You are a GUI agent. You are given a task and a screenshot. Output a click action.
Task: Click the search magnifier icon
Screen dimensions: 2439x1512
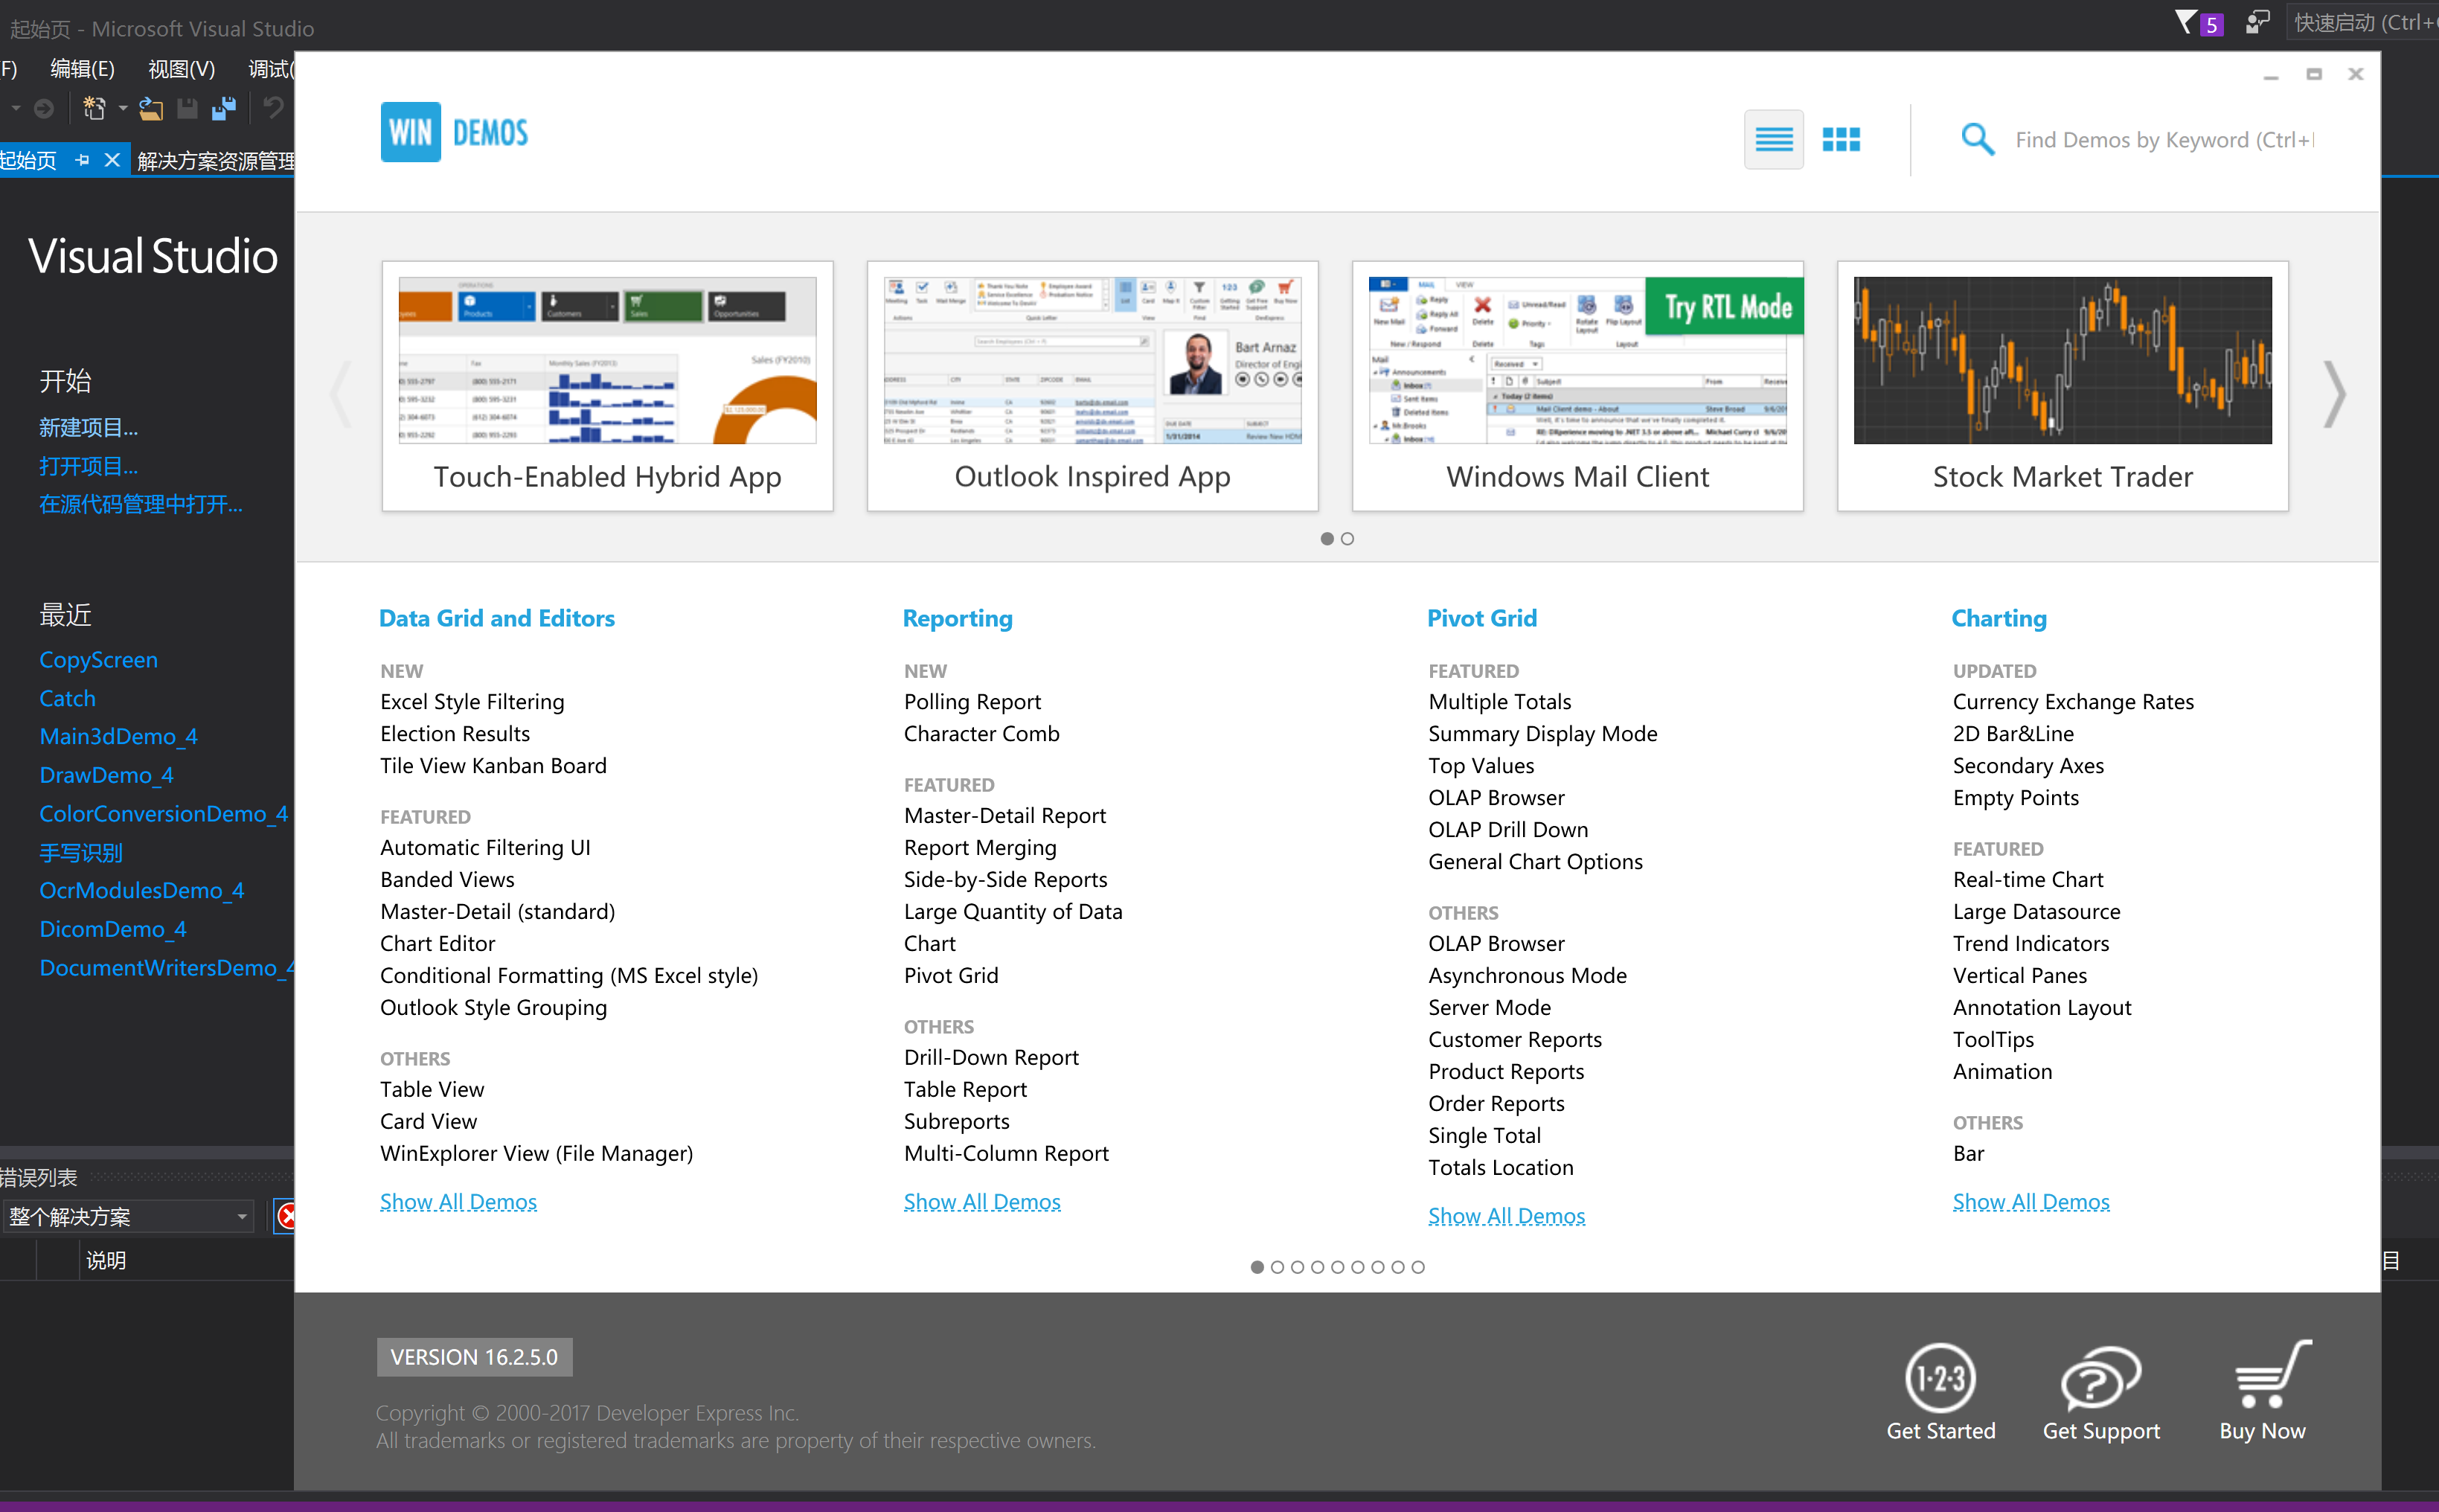click(x=1977, y=139)
